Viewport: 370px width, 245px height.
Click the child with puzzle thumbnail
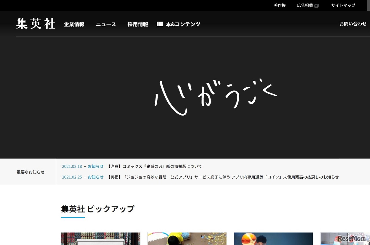tap(187, 239)
